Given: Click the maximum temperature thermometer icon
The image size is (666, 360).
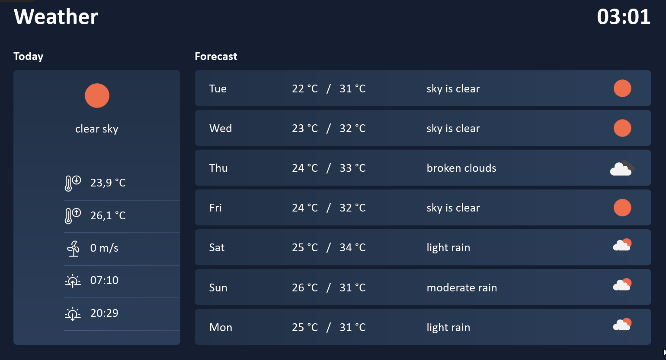Looking at the screenshot, I should tap(73, 215).
